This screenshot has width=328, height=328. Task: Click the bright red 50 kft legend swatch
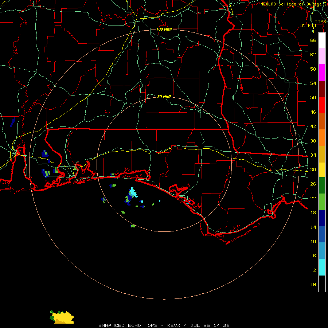[x=322, y=105]
